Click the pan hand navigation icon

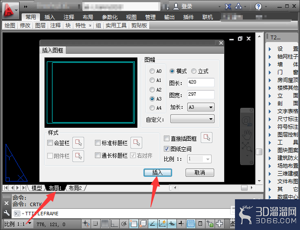[247, 135]
